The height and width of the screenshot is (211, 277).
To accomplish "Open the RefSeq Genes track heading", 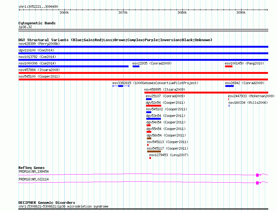I will (x=31, y=168).
